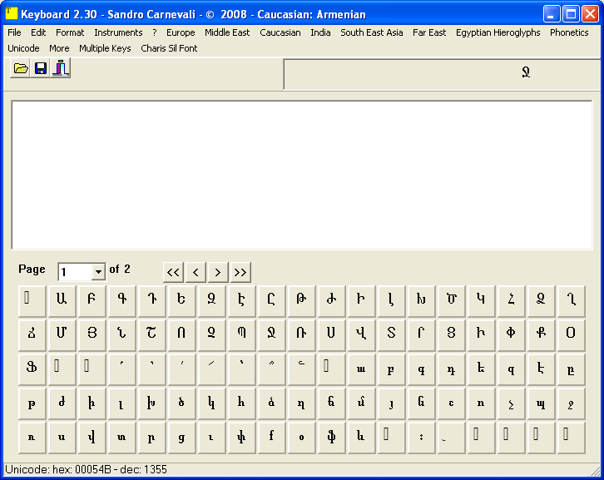Screen dimensions: 604x480
Task: Insert Armenian capital To (Թ) key
Action: click(301, 301)
